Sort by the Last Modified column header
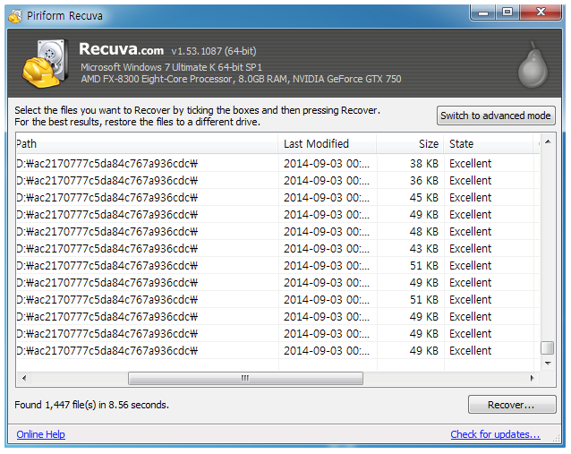 point(327,143)
